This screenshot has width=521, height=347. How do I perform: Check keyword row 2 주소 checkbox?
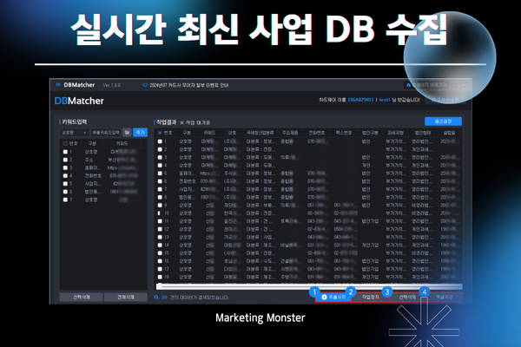pyautogui.click(x=65, y=160)
